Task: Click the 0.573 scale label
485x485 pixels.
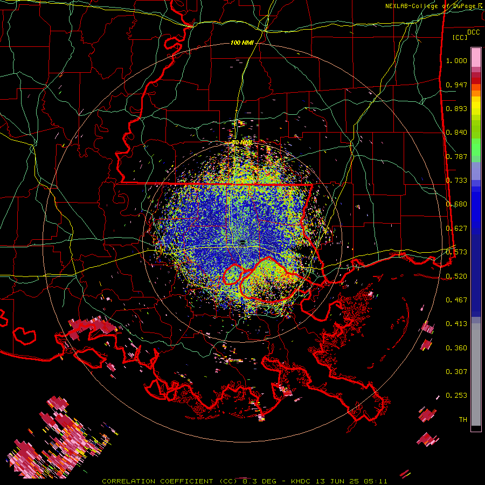Action: click(x=456, y=252)
